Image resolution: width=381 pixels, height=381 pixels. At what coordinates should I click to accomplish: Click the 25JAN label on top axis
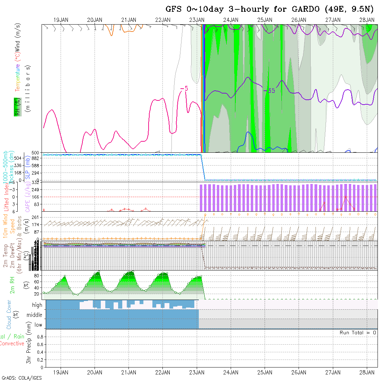pos(264,20)
